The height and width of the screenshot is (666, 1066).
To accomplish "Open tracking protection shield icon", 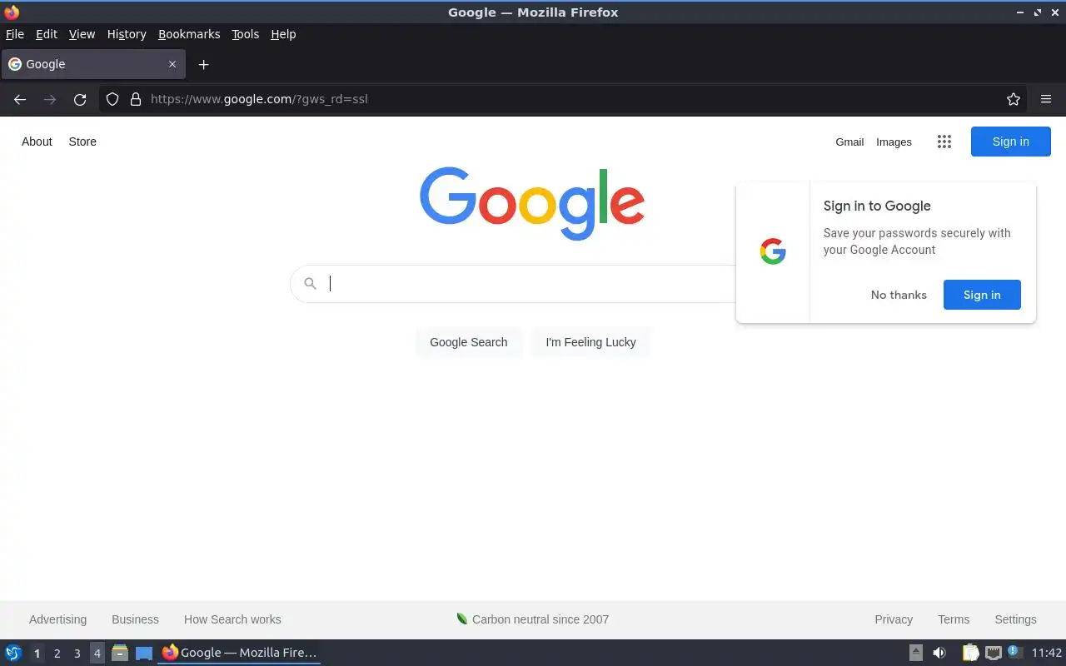I will [x=112, y=99].
